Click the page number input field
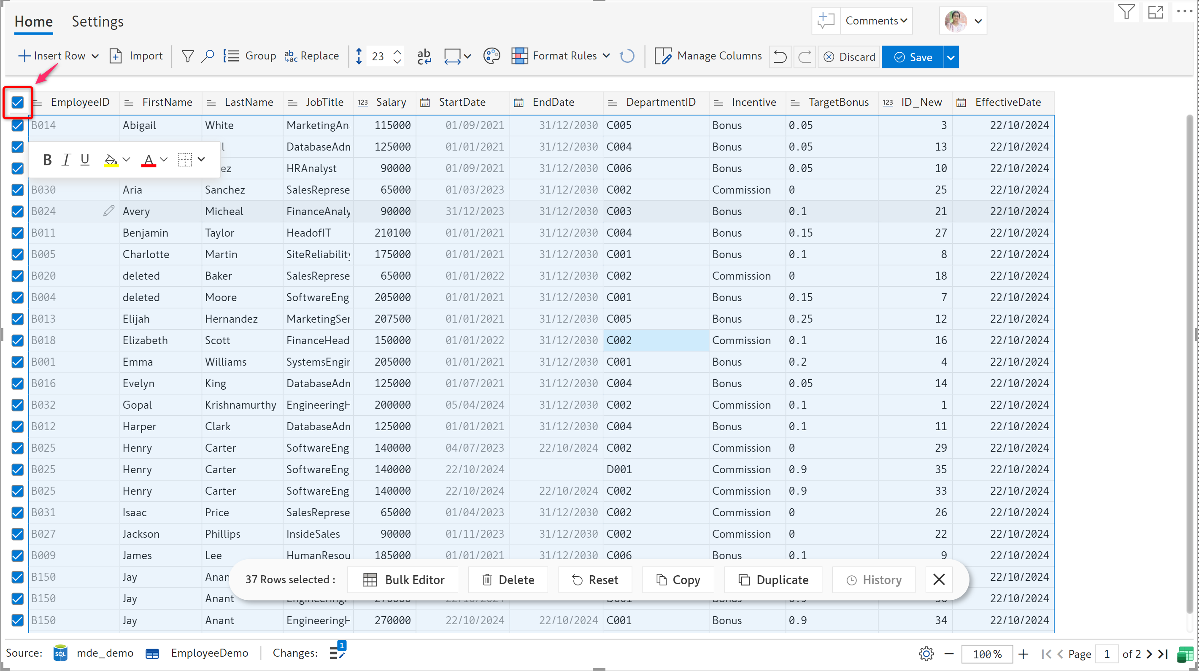The height and width of the screenshot is (671, 1199). point(1106,654)
